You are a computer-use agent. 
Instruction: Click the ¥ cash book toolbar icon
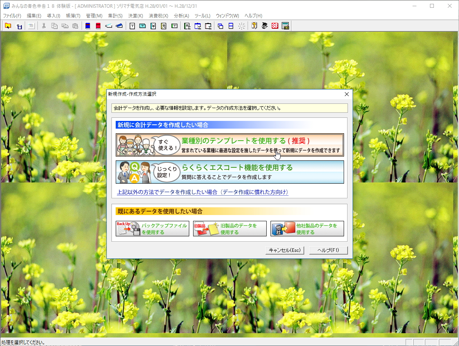tap(152, 26)
